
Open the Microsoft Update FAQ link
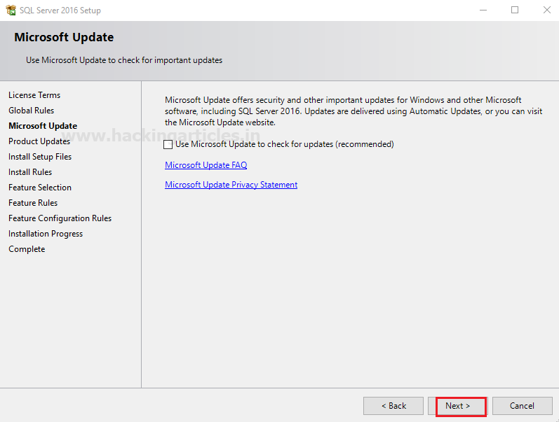tap(206, 165)
